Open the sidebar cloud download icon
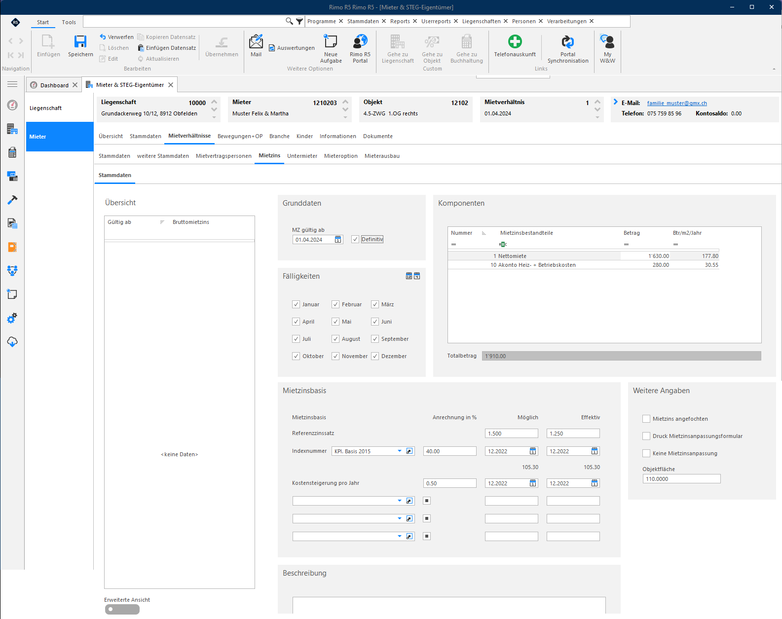782x619 pixels. point(12,342)
